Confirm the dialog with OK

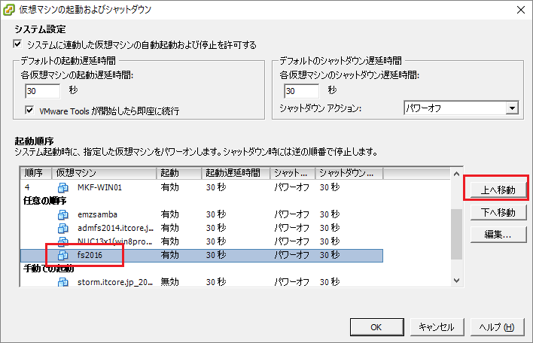377,327
